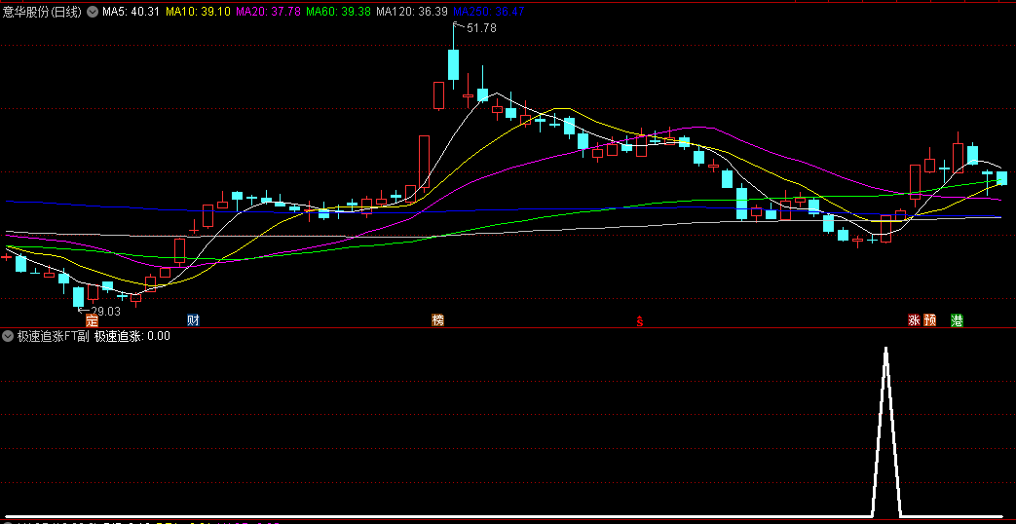Click the blue 财 financial report marker
Screen dimensions: 1016x524
click(193, 320)
